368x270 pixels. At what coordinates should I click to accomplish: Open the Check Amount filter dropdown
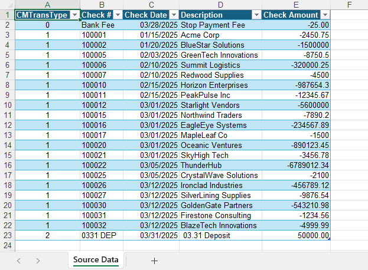[x=325, y=15]
